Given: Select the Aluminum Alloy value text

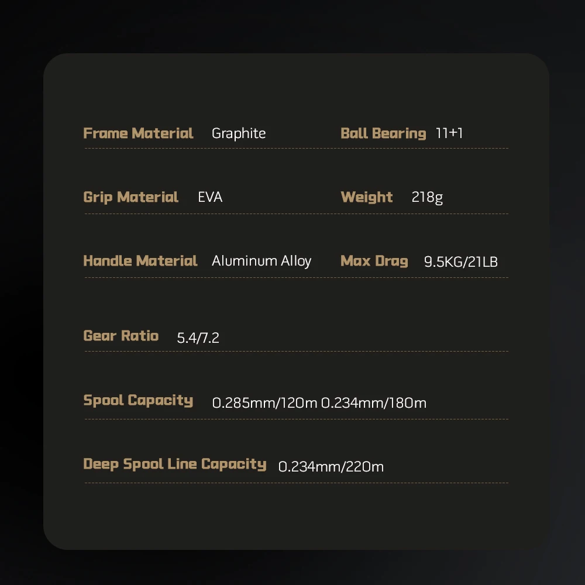Looking at the screenshot, I should [x=261, y=261].
